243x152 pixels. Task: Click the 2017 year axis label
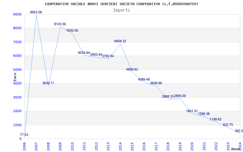click(156, 146)
